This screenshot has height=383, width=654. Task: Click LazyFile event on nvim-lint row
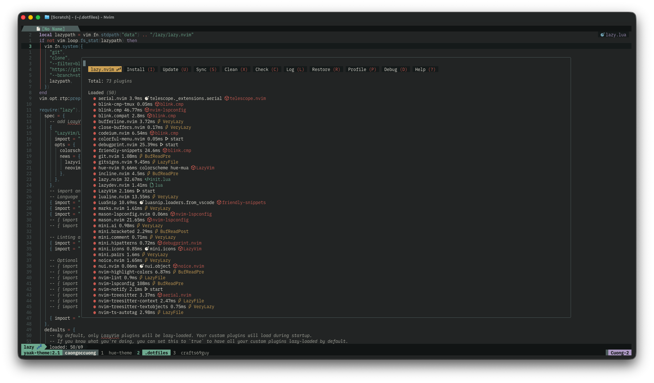155,278
